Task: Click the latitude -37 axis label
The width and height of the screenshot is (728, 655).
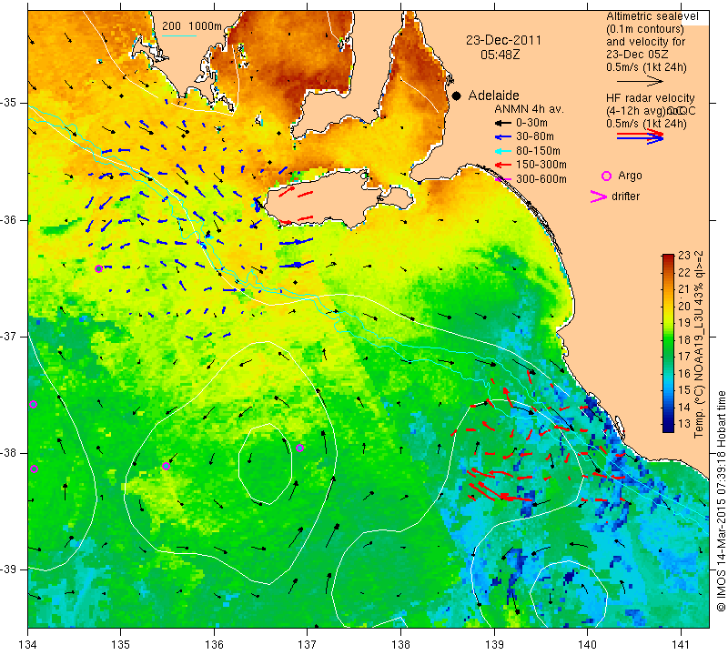Action: tap(9, 336)
